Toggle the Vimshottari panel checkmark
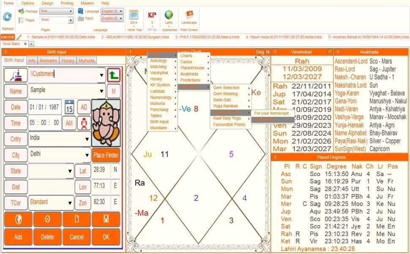The width and height of the screenshot is (410, 254). click(330, 52)
